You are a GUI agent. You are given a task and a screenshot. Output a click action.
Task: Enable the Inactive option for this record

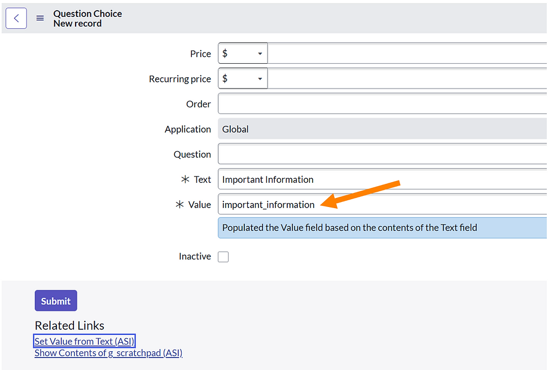pyautogui.click(x=223, y=256)
